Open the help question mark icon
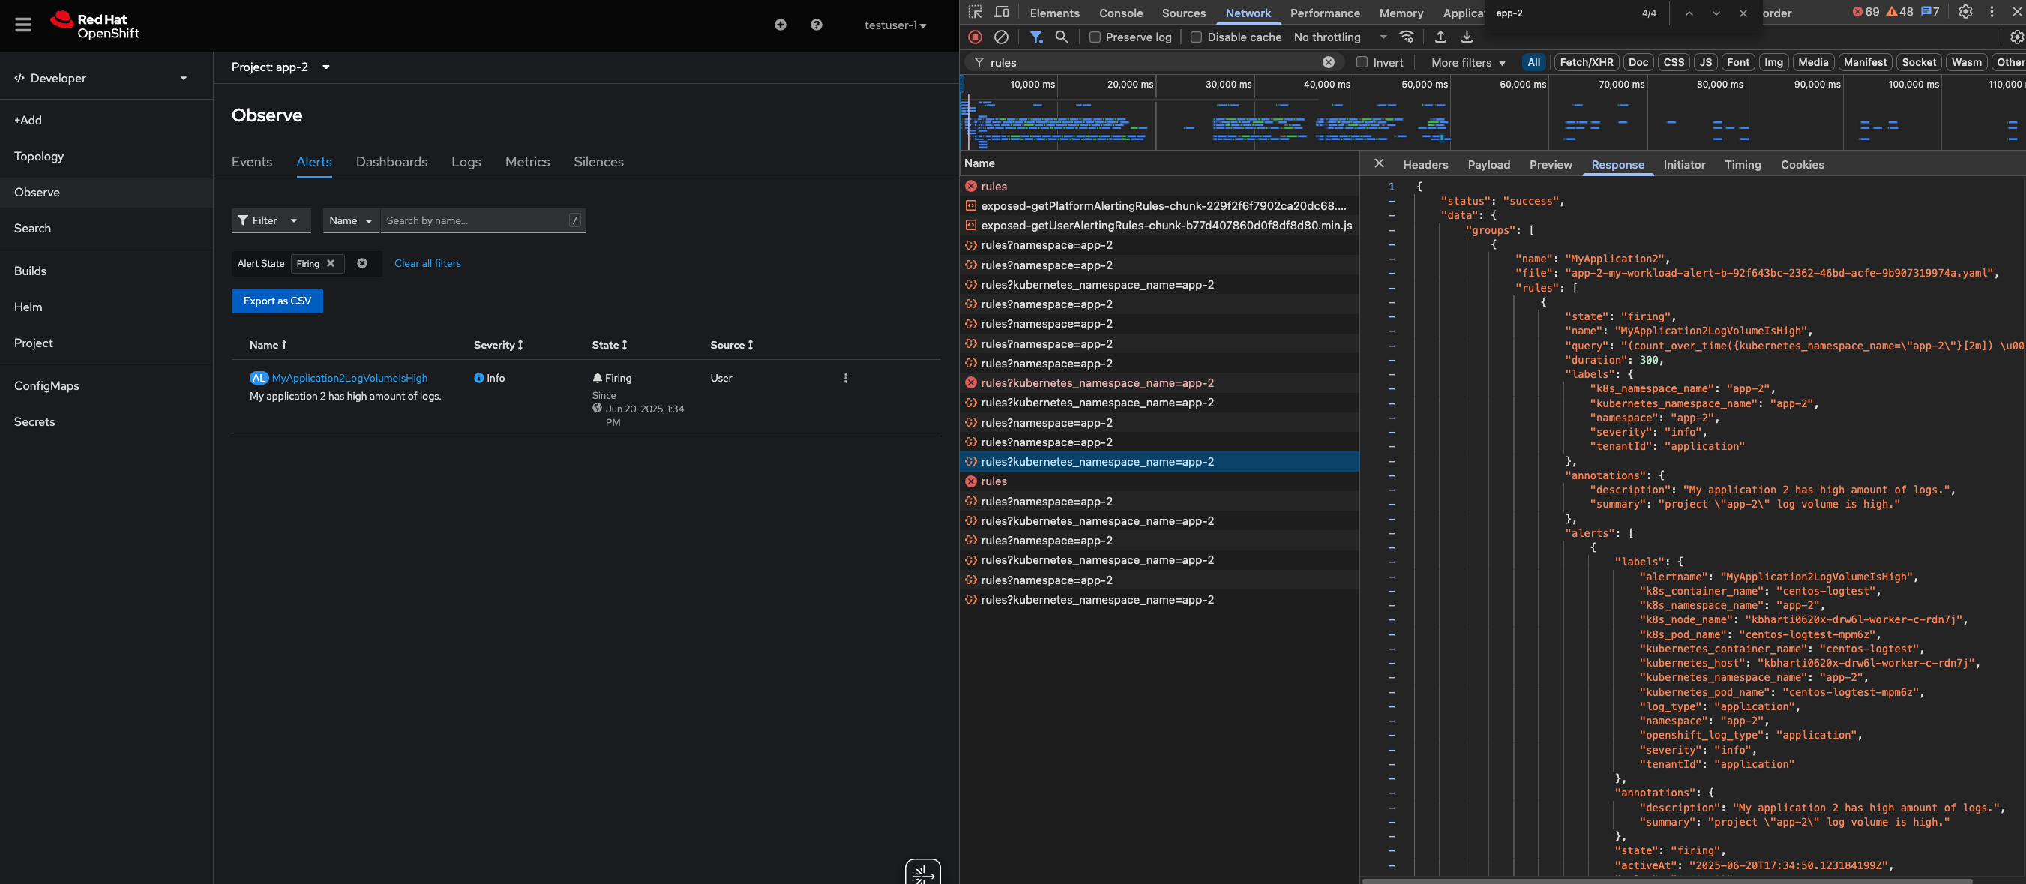Screen dimensions: 2026x884 816,25
